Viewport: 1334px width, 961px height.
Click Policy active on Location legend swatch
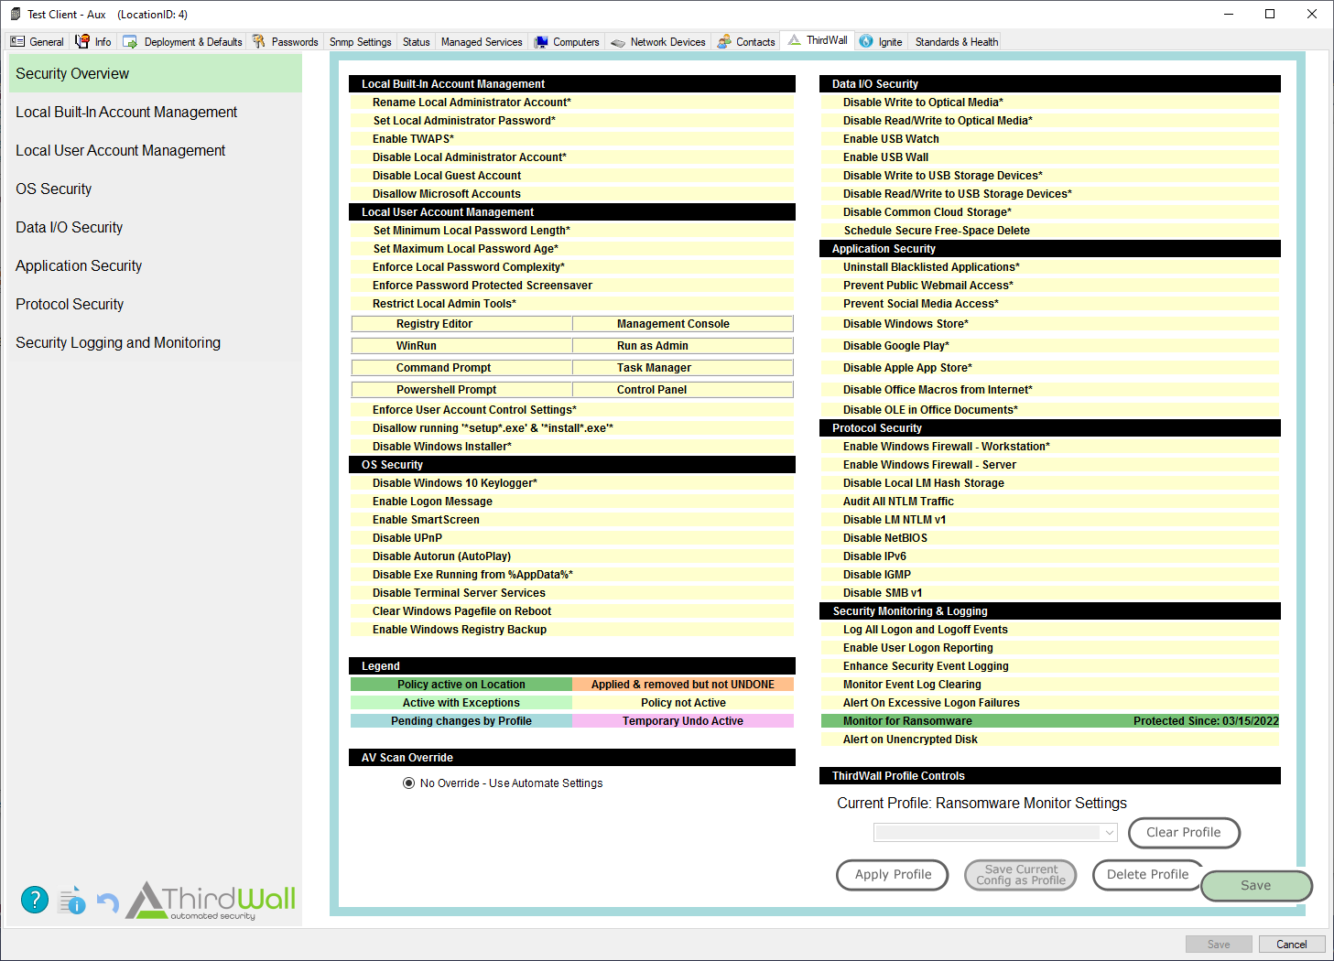point(461,684)
